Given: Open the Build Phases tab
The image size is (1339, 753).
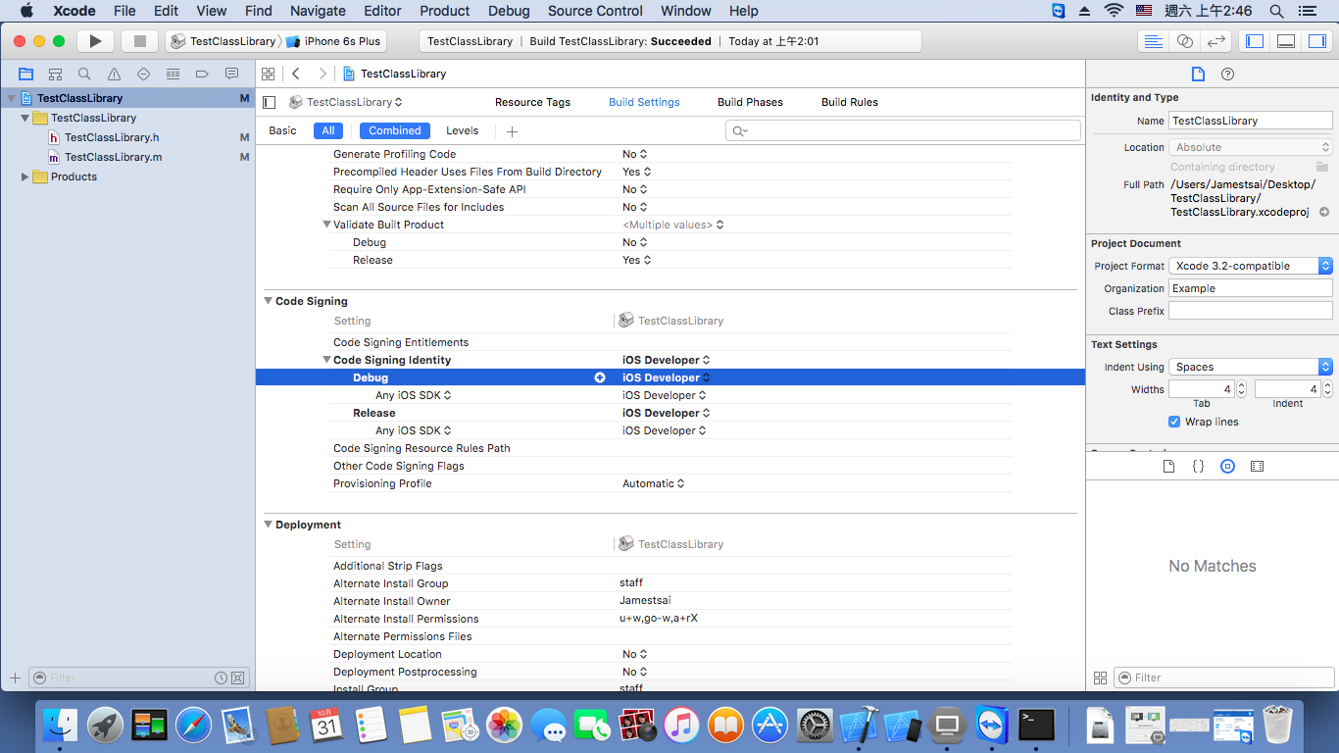Looking at the screenshot, I should [750, 102].
